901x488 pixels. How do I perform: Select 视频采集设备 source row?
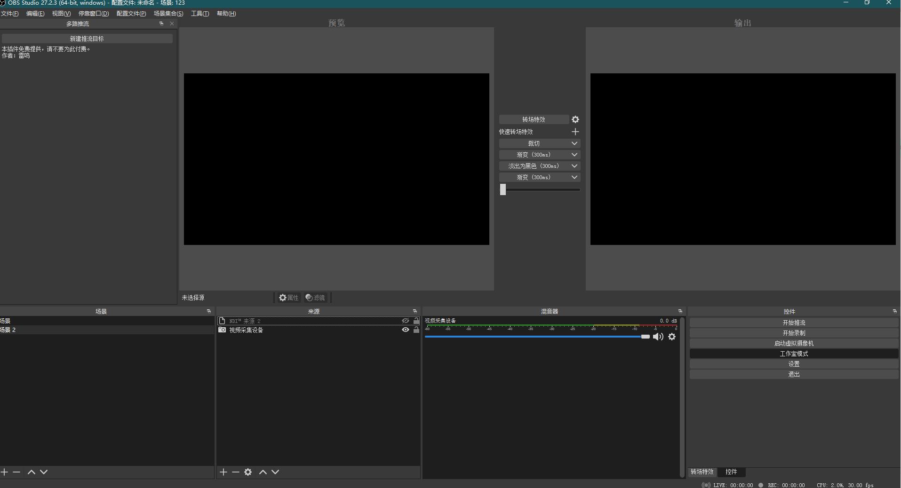point(319,330)
